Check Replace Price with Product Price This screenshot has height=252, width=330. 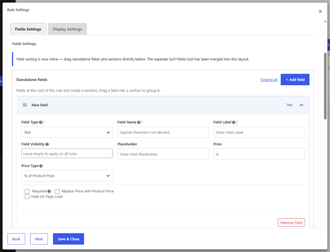pyautogui.click(x=57, y=191)
